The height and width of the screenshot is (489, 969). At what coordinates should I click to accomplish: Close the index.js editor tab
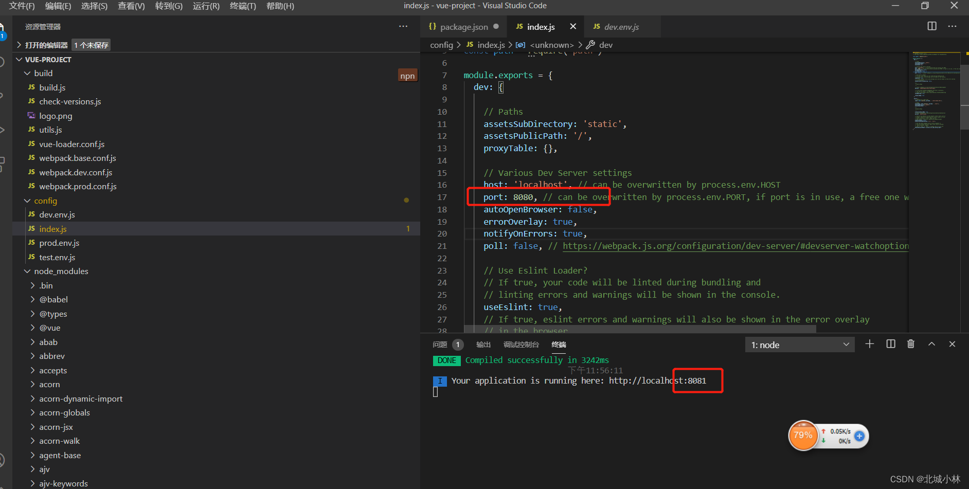tap(573, 26)
